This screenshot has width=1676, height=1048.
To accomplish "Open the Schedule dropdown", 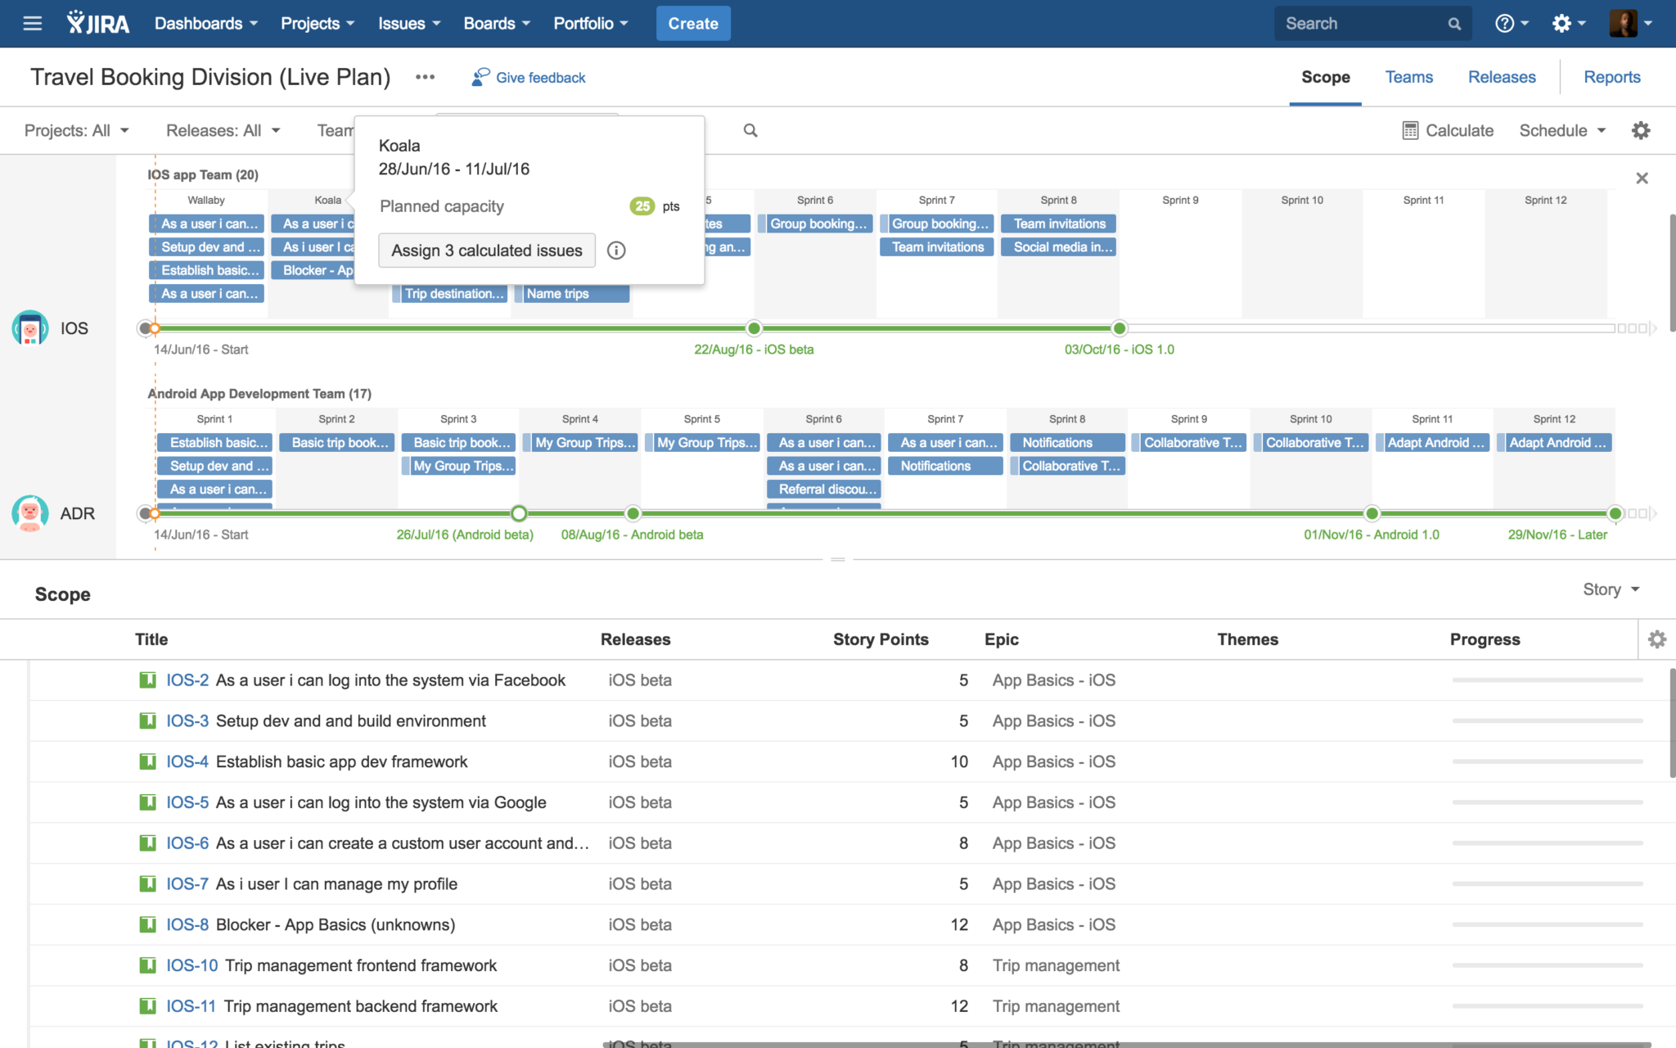I will [x=1562, y=131].
